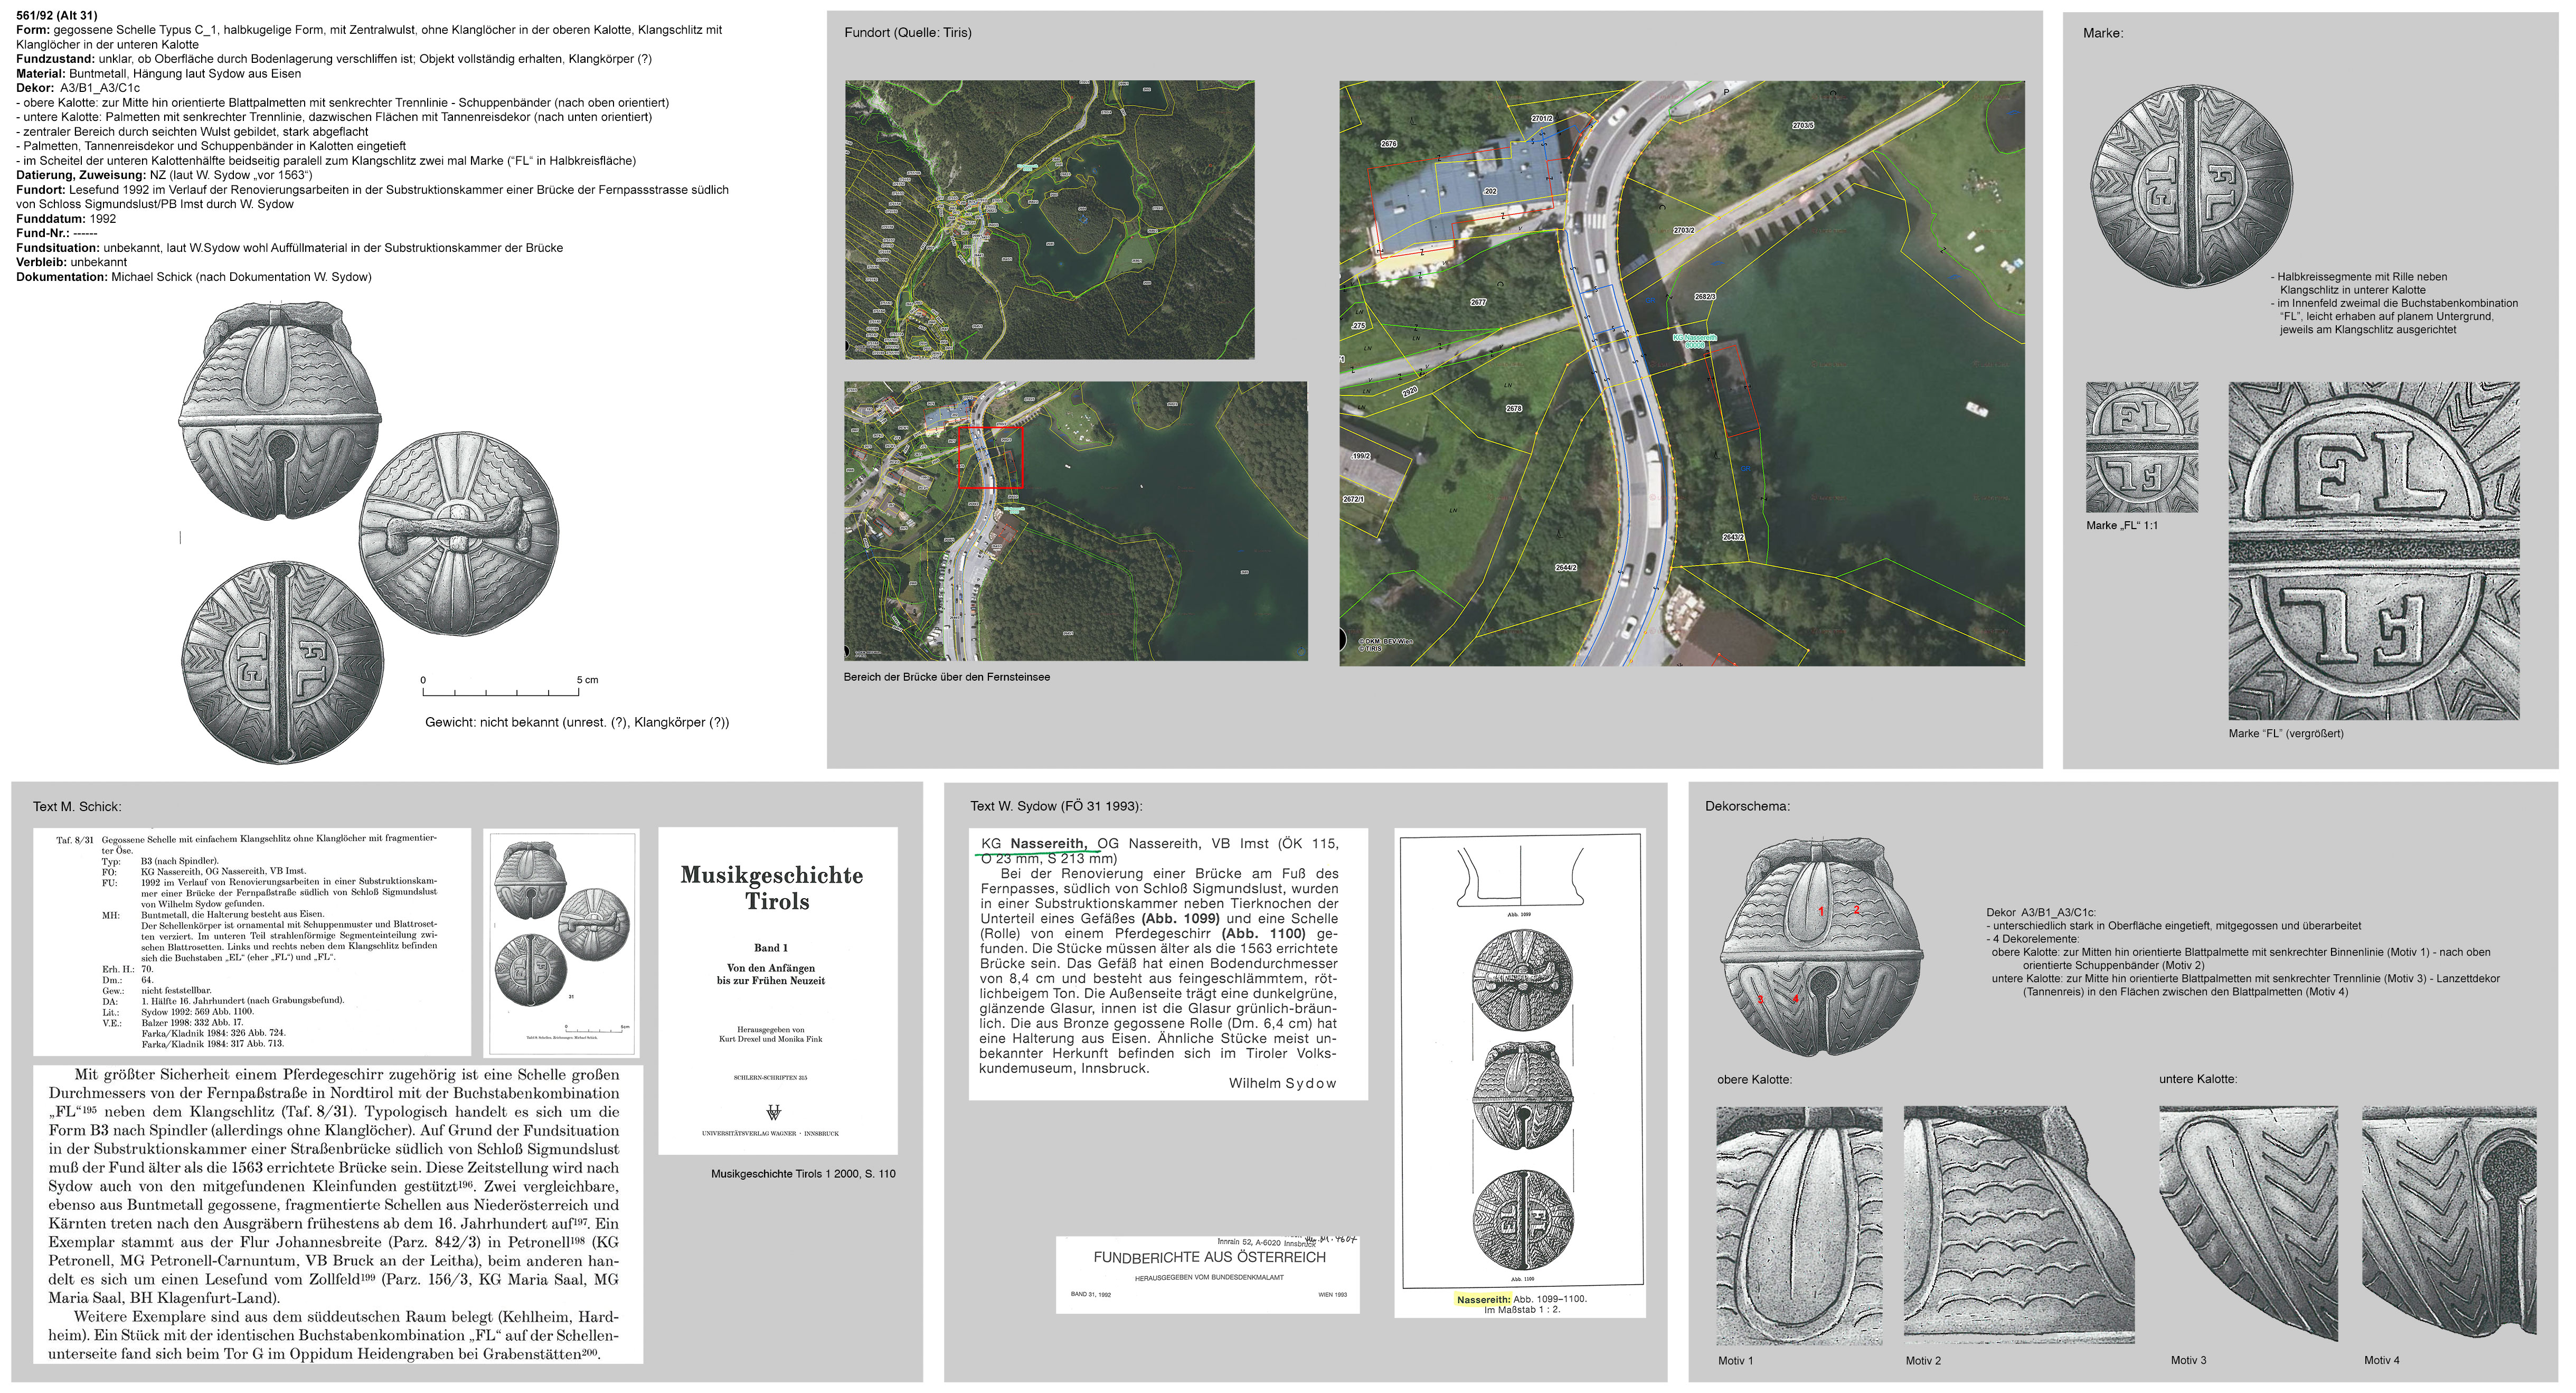
Task: Click the enlarged Marke FL (vergrößert) image
Action: (2373, 550)
